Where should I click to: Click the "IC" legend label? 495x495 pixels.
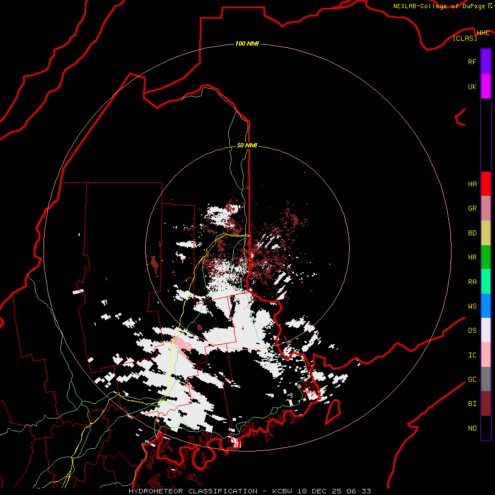click(x=472, y=355)
